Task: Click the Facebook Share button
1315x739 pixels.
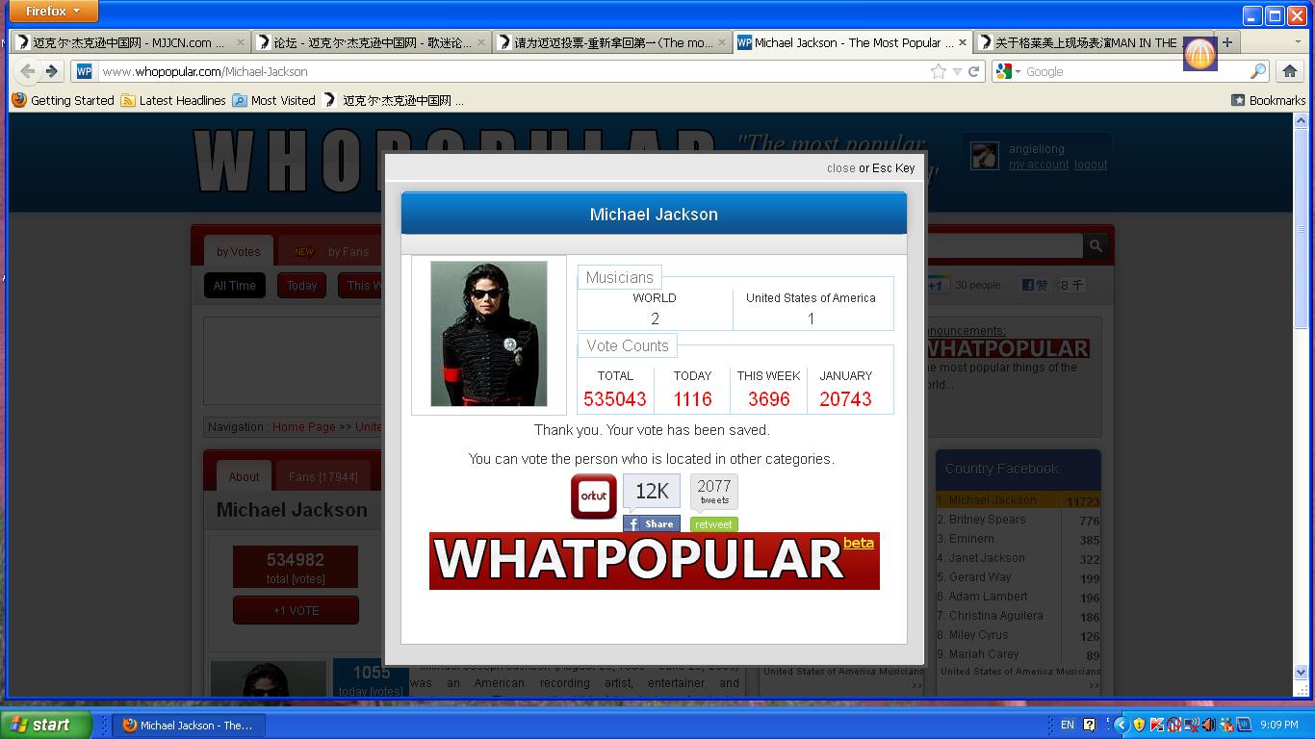Action: 652,524
